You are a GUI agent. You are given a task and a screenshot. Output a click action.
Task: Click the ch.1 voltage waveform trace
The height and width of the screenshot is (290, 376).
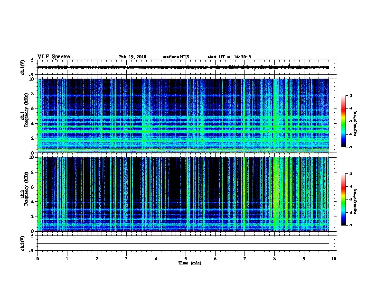[x=183, y=67]
